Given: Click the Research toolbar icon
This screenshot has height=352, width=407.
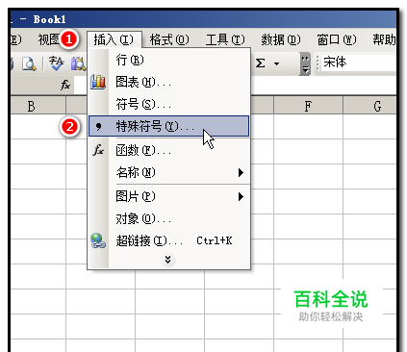Looking at the screenshot, I should click(x=79, y=63).
